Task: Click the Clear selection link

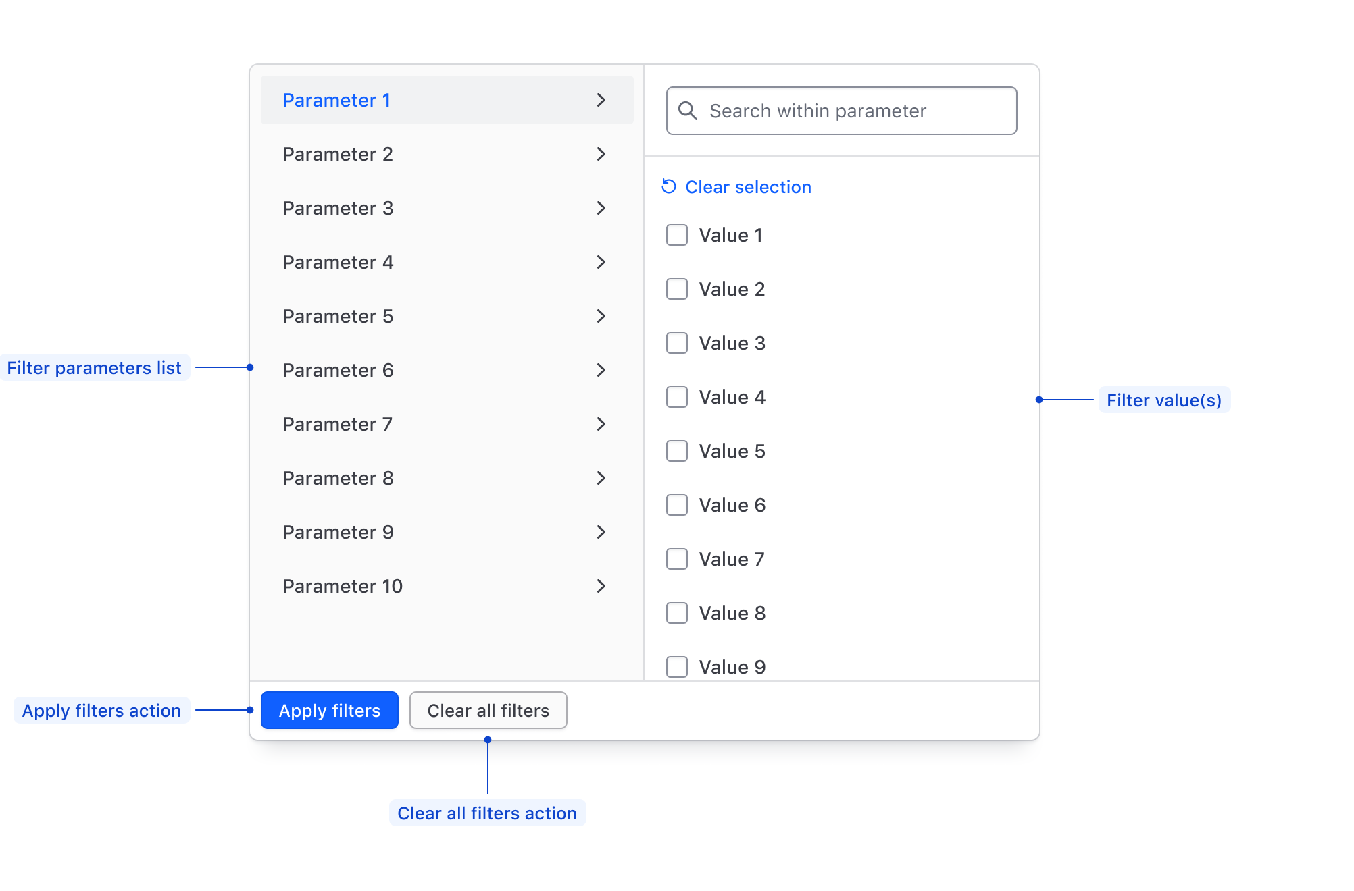Action: click(x=748, y=187)
